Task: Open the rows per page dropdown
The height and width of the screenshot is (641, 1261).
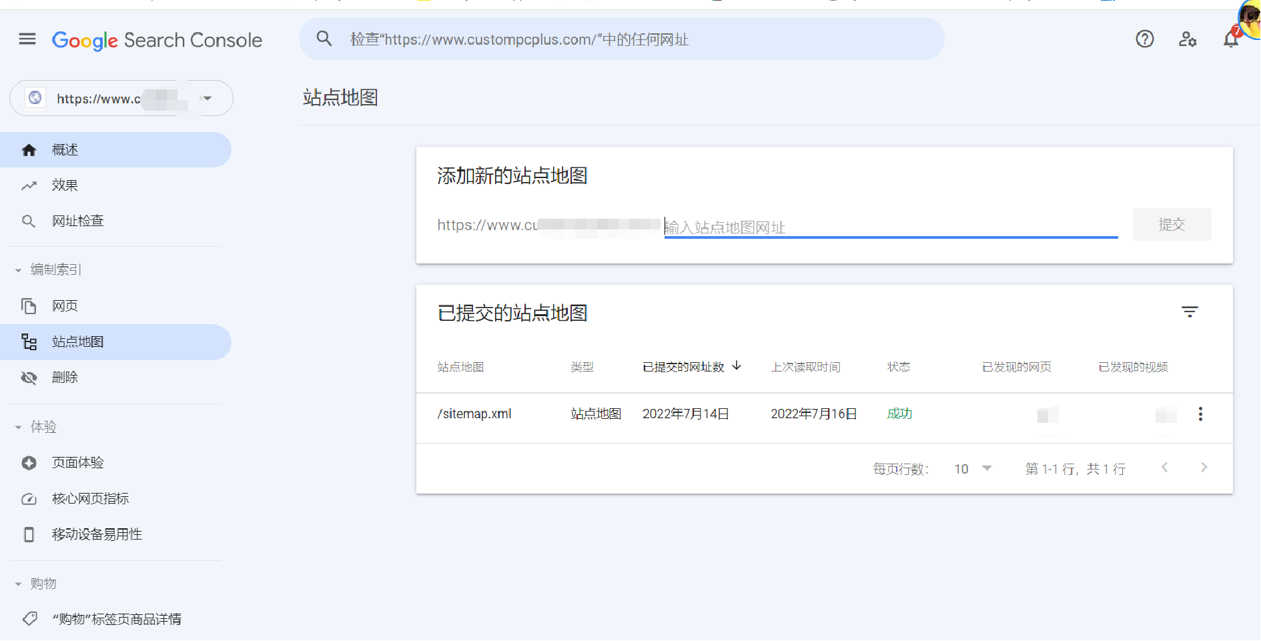Action: click(x=973, y=469)
